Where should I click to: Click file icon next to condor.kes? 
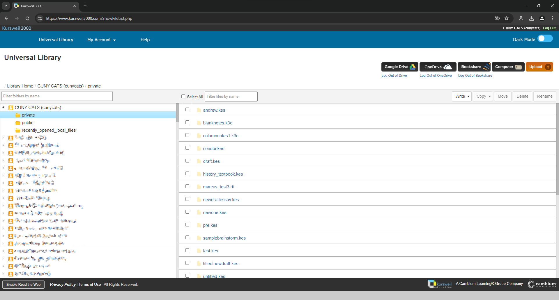pos(199,149)
